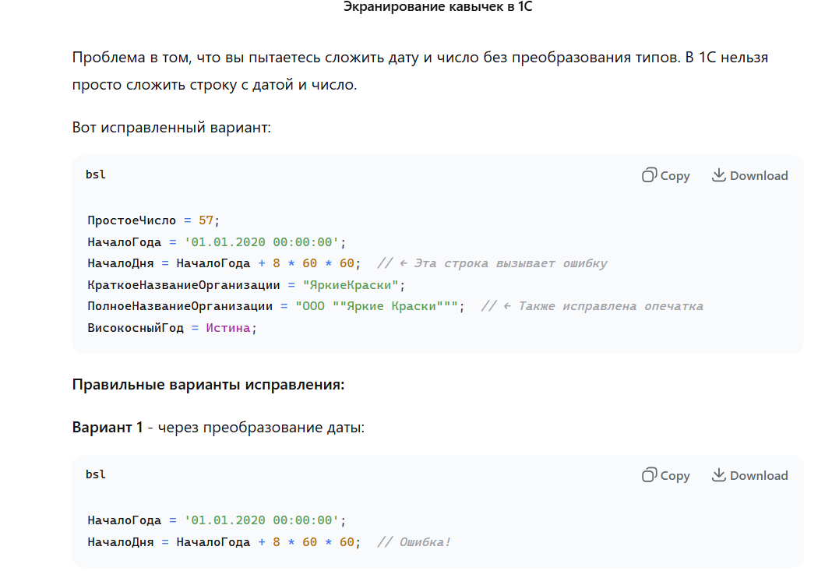The width and height of the screenshot is (839, 578).
Task: Click the "ООО ""Яркие Краски""" string literal
Action: coord(376,306)
